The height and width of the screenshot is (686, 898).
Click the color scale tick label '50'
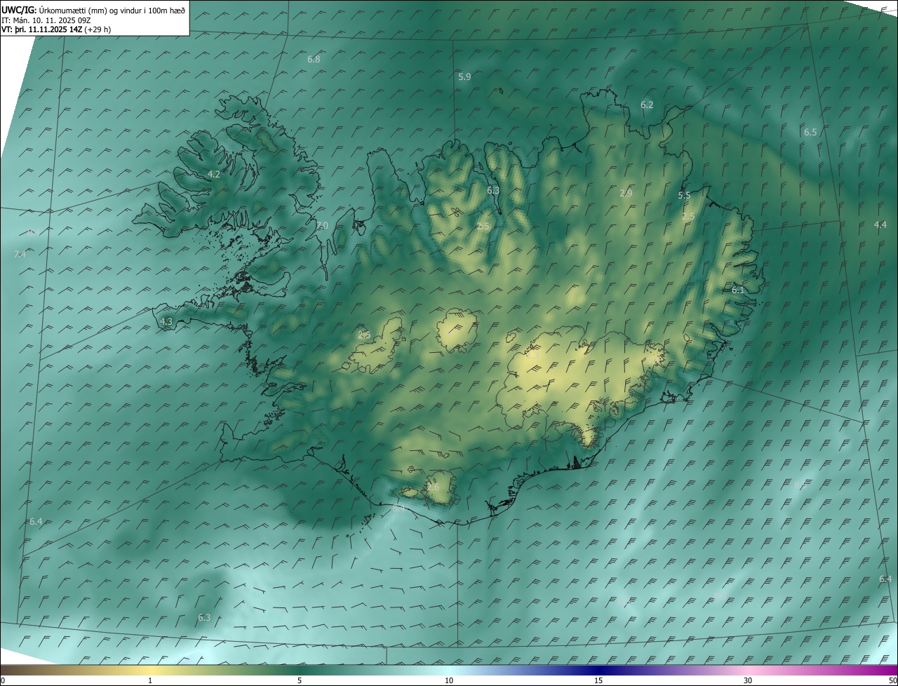click(x=892, y=680)
